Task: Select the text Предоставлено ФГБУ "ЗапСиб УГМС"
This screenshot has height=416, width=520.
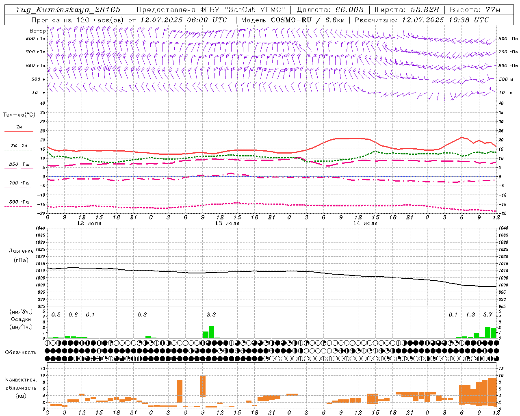Action: click(x=211, y=10)
